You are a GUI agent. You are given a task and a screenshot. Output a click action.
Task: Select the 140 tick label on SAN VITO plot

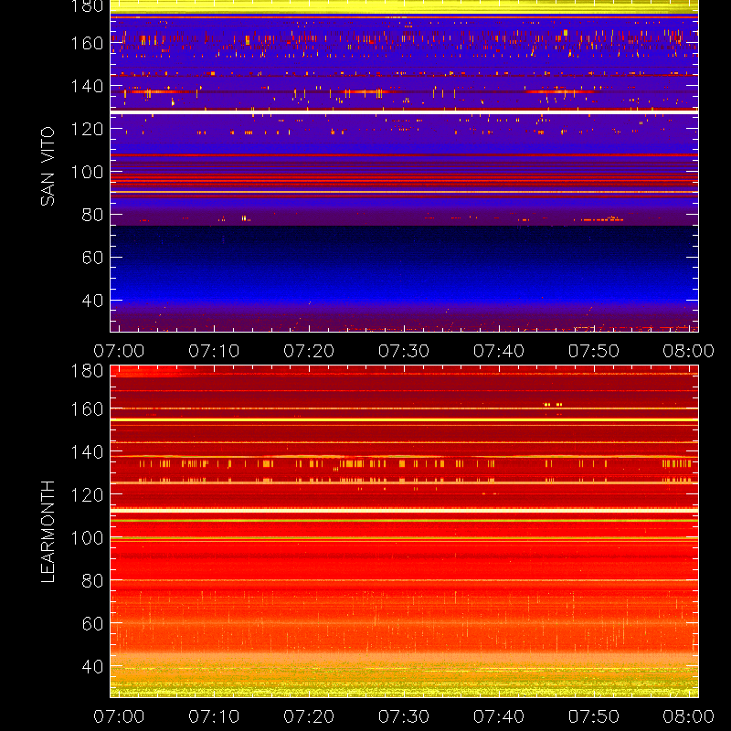(x=87, y=86)
